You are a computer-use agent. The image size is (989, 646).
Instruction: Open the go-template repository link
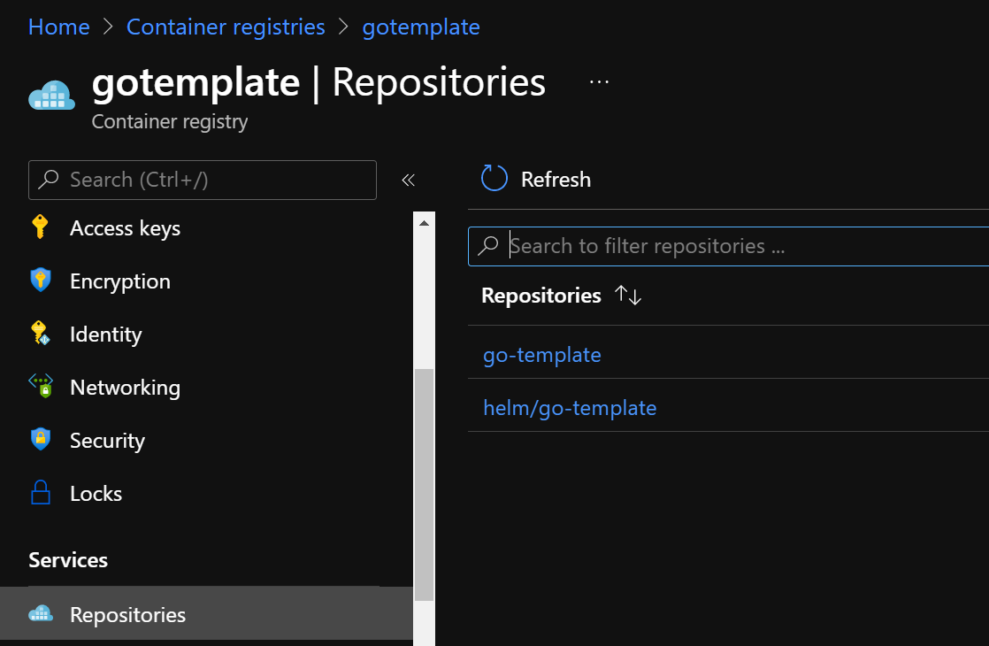coord(541,355)
